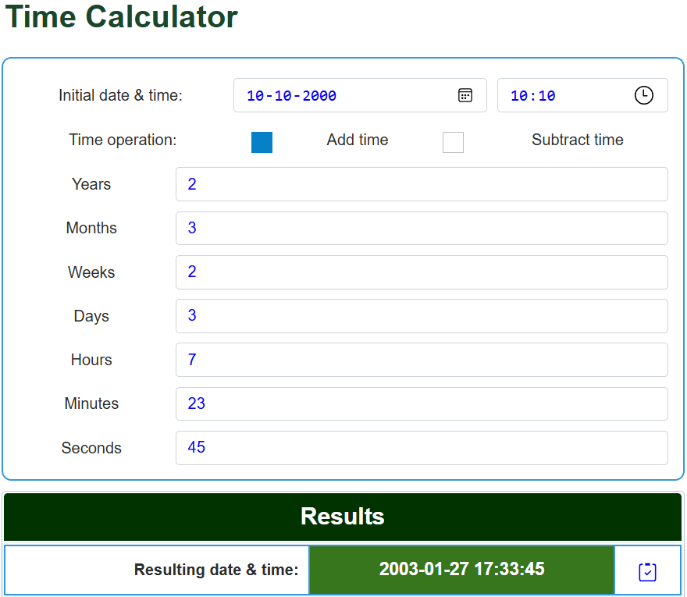687x597 pixels.
Task: Select the Add time option
Action: [x=262, y=142]
